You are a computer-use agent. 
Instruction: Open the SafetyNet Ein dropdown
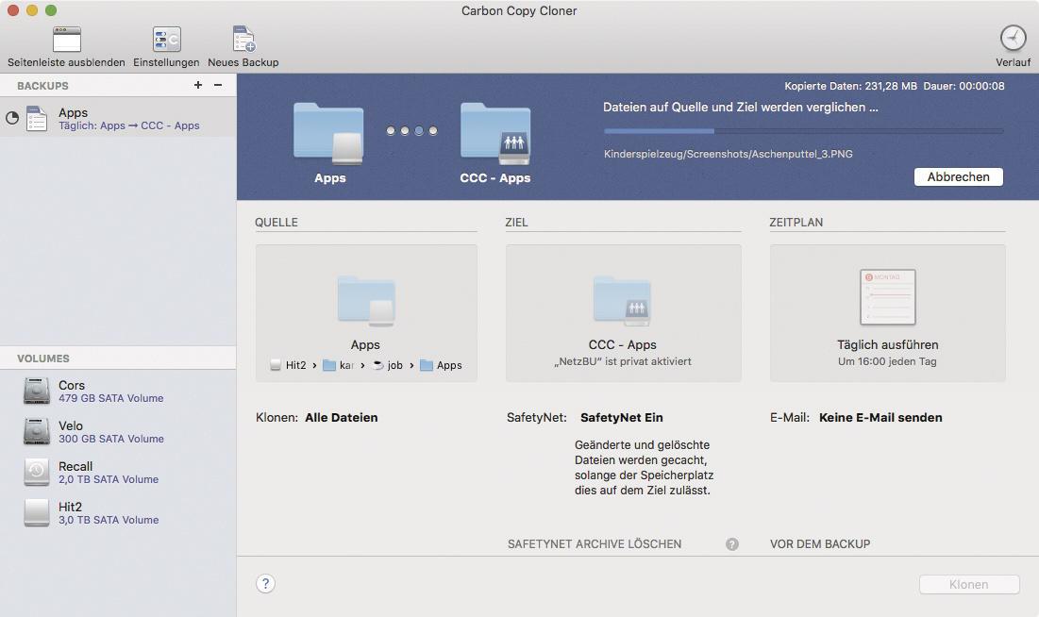tap(622, 418)
